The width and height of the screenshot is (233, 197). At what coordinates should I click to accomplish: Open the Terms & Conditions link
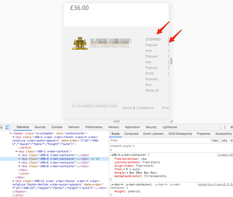(x=138, y=108)
